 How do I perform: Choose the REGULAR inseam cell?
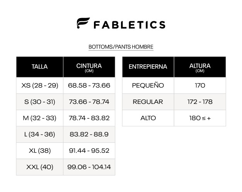tap(148, 102)
